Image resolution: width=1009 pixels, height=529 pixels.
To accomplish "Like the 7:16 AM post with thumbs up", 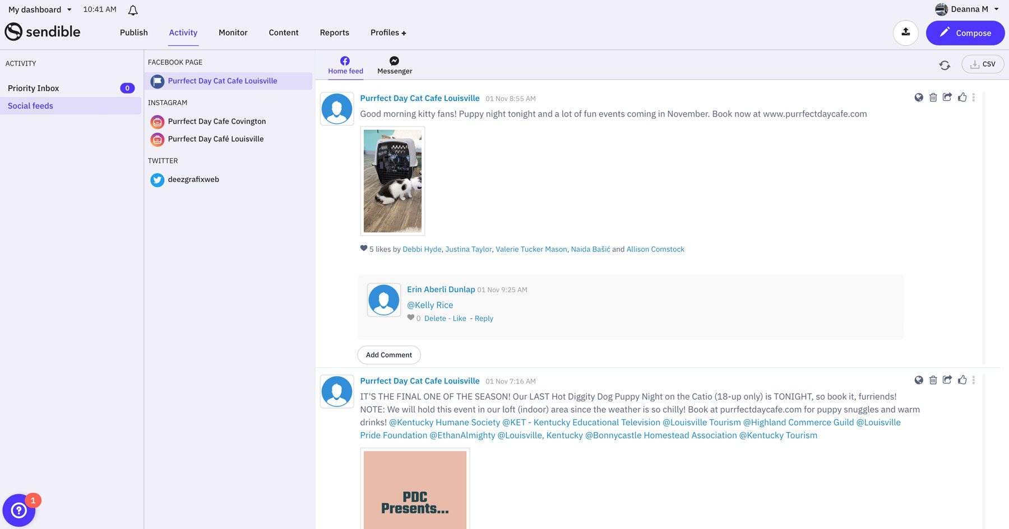I will pos(962,380).
